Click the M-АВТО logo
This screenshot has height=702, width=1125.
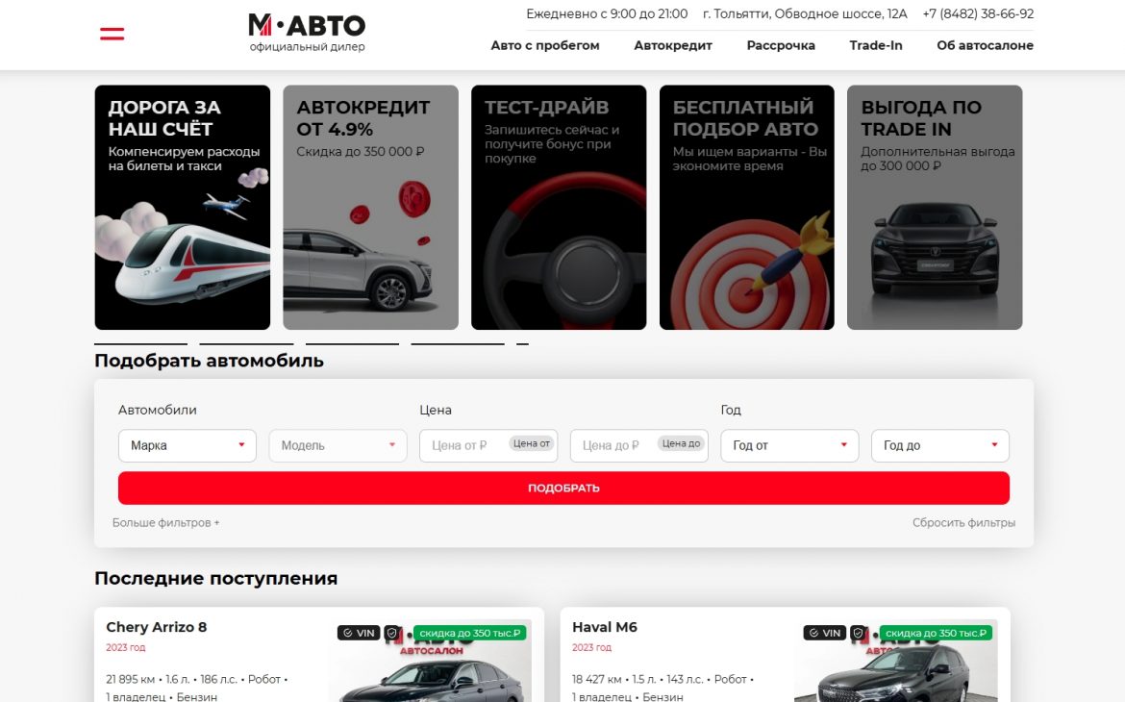tap(307, 33)
